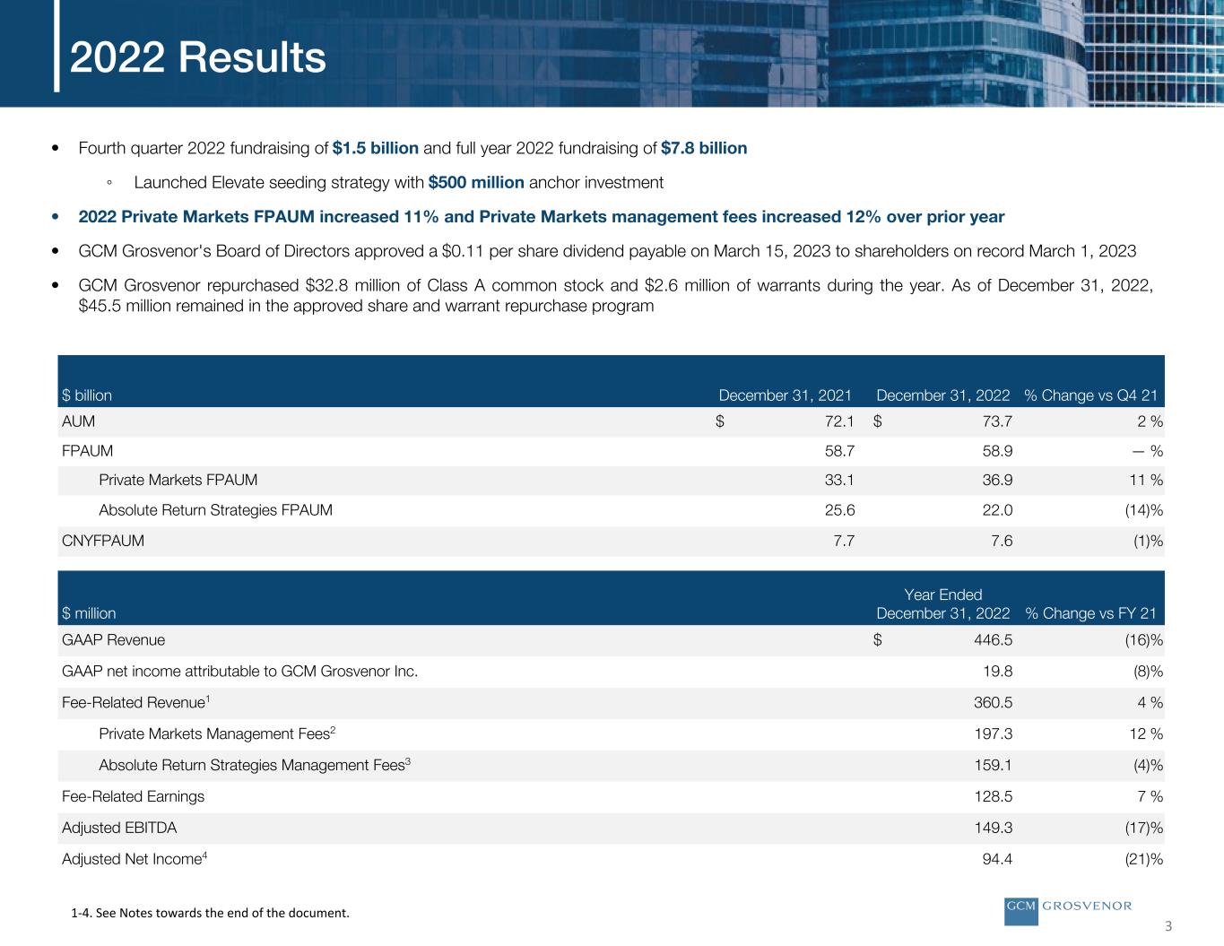The image size is (1224, 946).
Task: Select the AUM row label
Action: [78, 421]
